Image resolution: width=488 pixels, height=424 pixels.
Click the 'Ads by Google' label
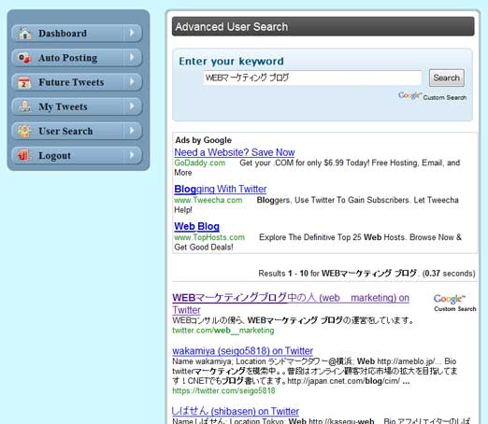coord(203,140)
